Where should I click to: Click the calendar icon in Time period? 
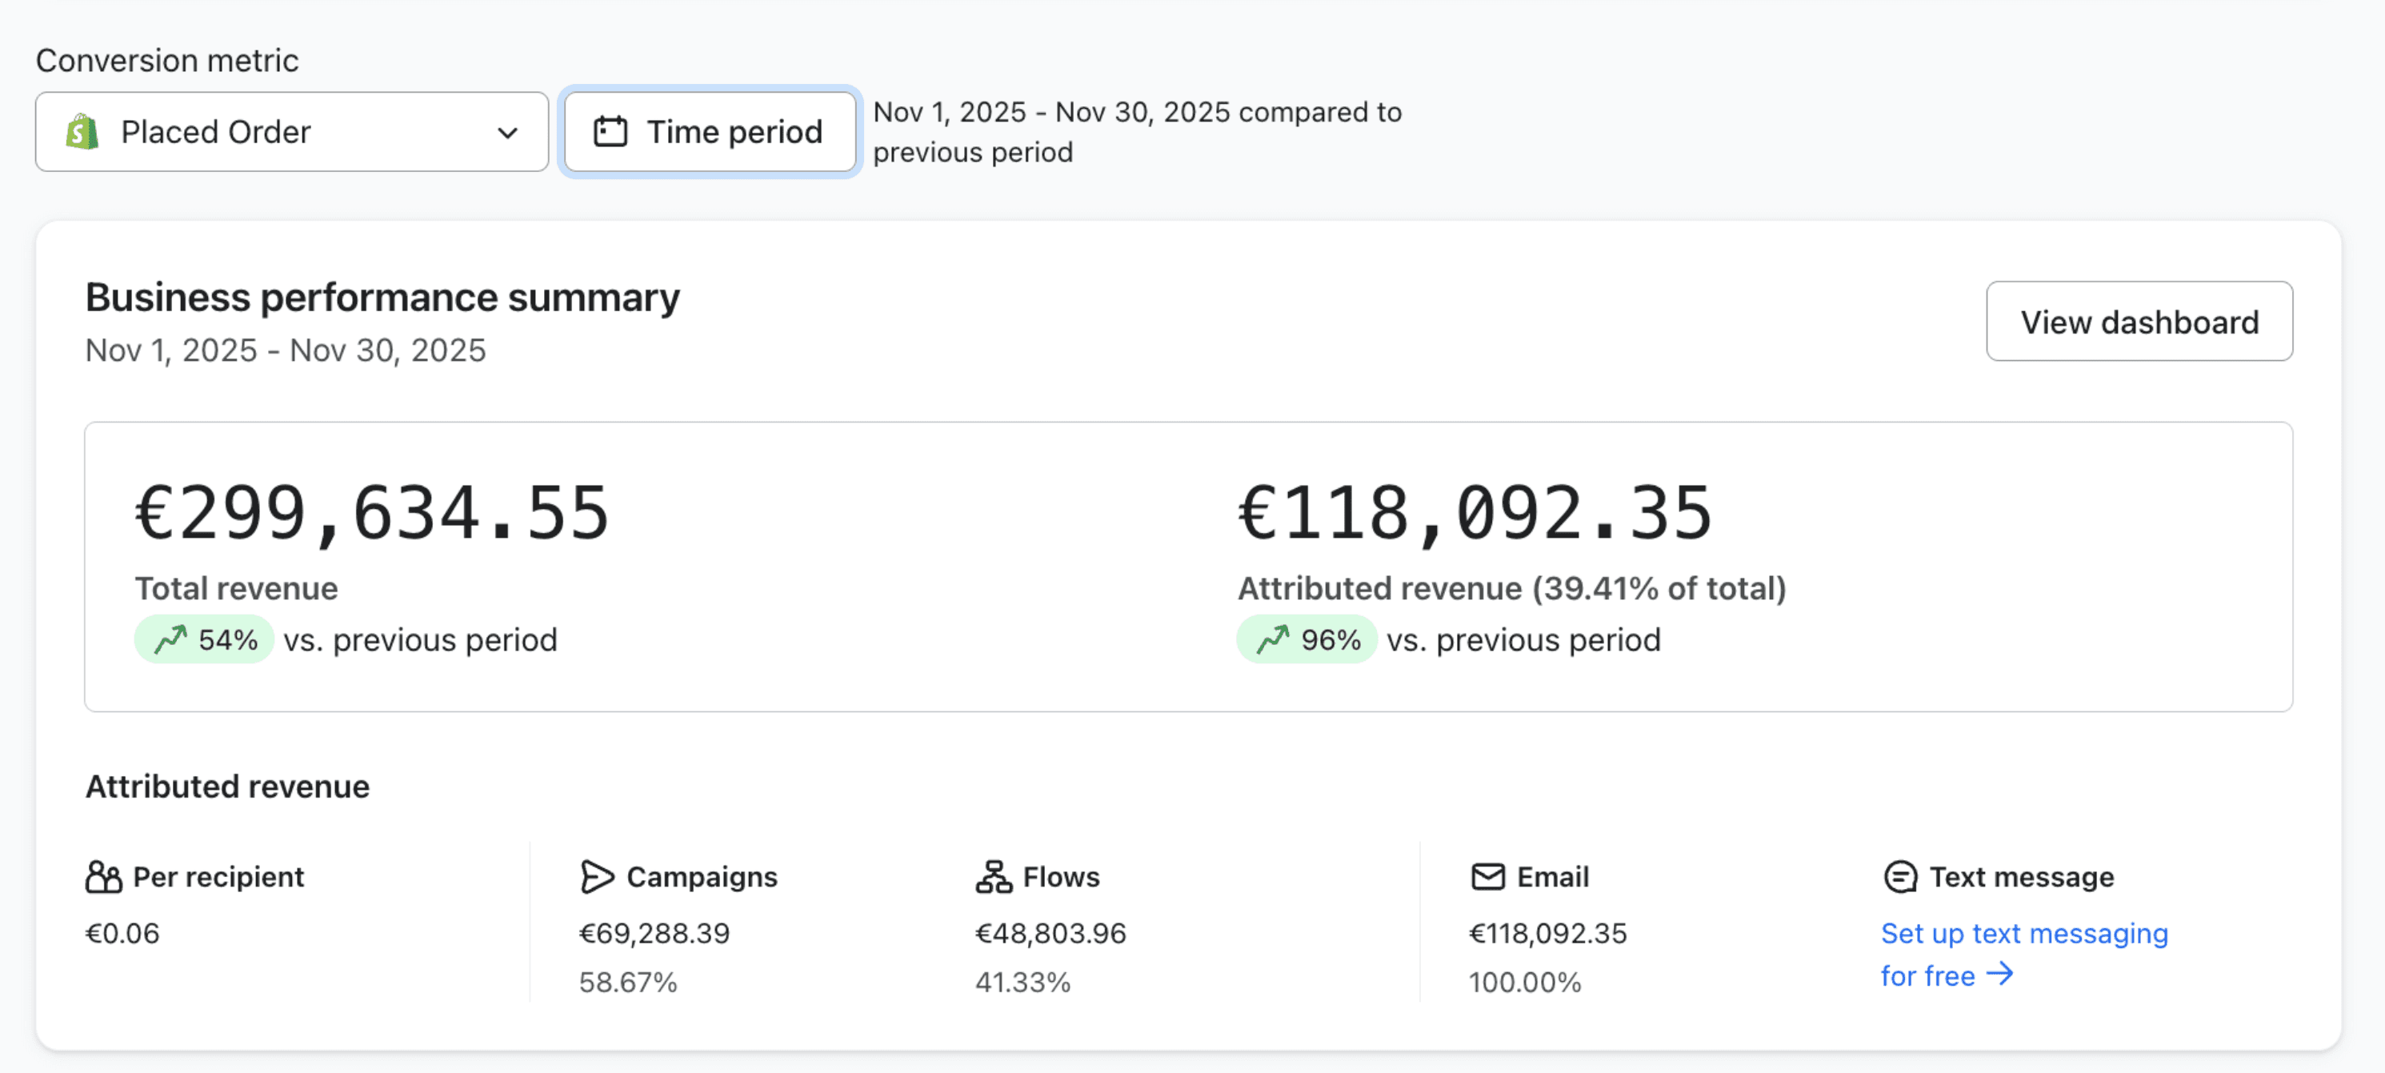click(x=610, y=131)
